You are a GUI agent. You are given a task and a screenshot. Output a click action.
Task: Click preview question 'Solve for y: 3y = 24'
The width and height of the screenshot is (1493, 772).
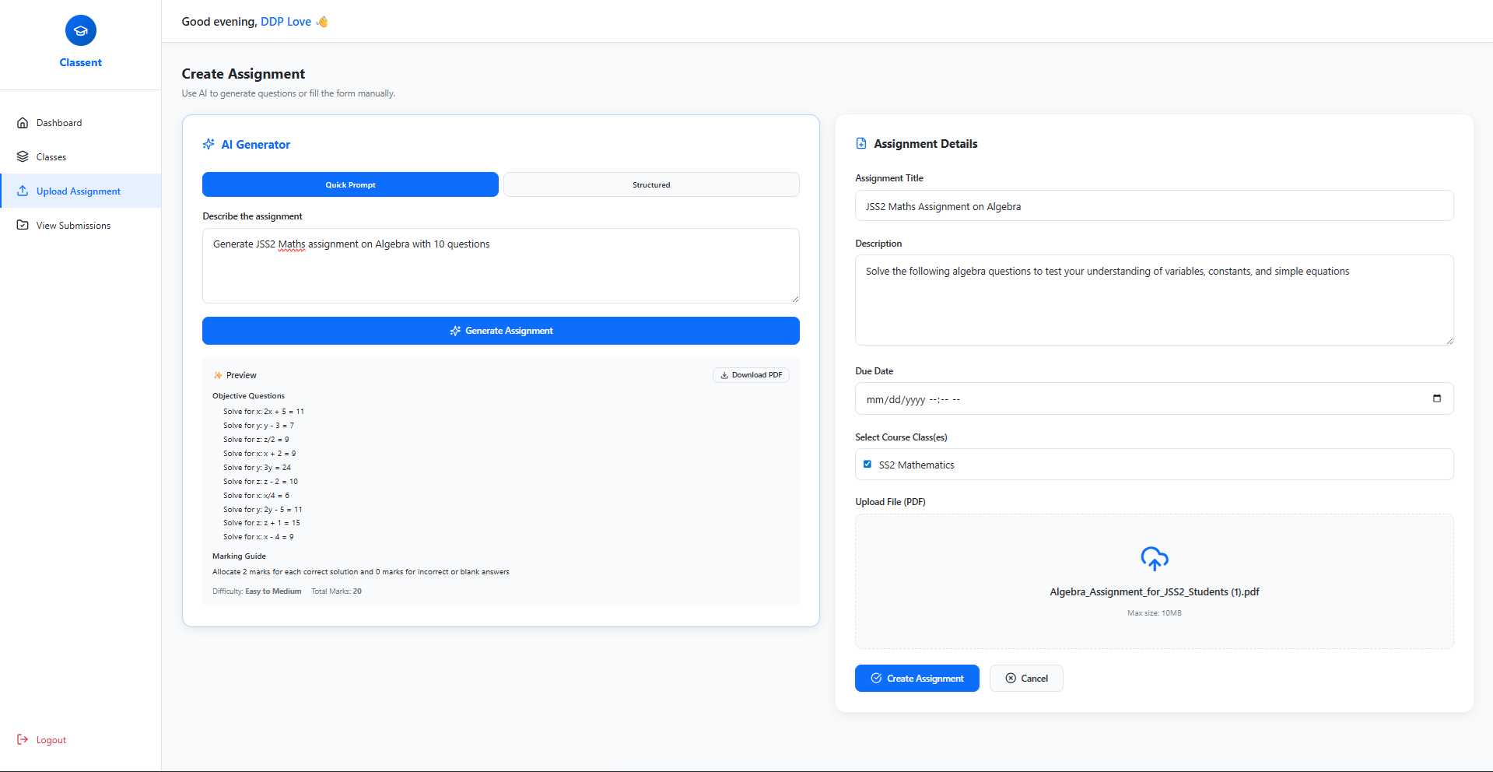(258, 468)
